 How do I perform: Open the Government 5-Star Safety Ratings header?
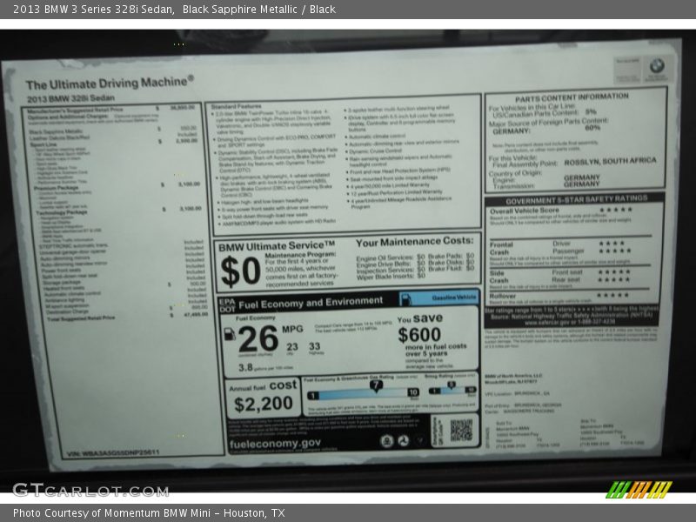coord(579,199)
